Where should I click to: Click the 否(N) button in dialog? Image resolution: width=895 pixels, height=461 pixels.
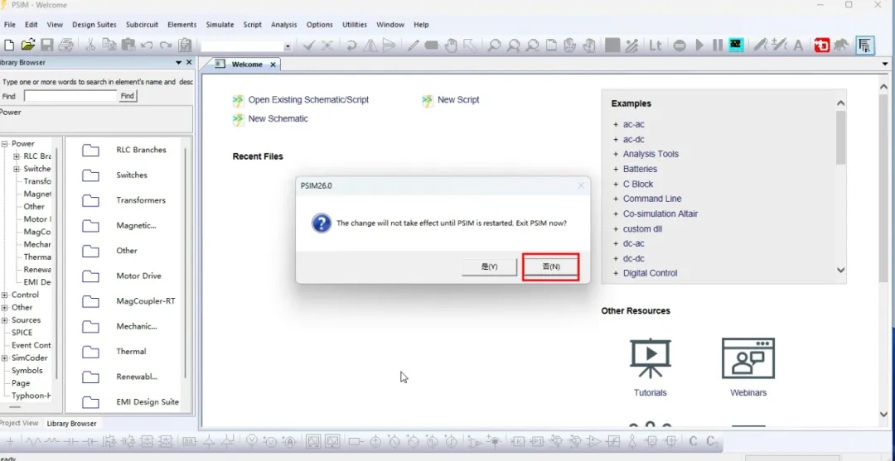tap(551, 267)
